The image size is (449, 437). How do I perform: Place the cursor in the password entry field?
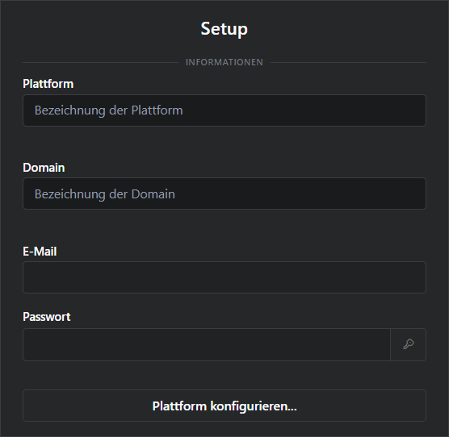pos(207,344)
